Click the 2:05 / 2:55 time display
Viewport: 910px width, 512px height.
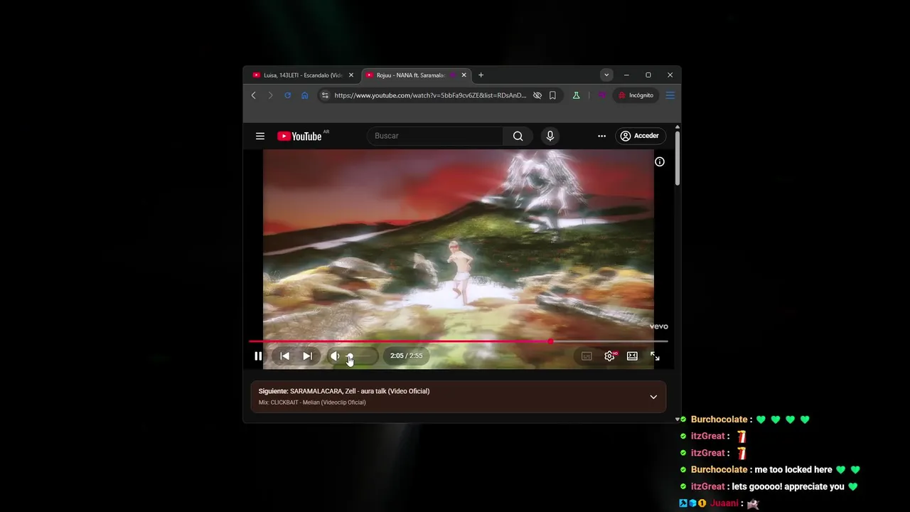[406, 356]
